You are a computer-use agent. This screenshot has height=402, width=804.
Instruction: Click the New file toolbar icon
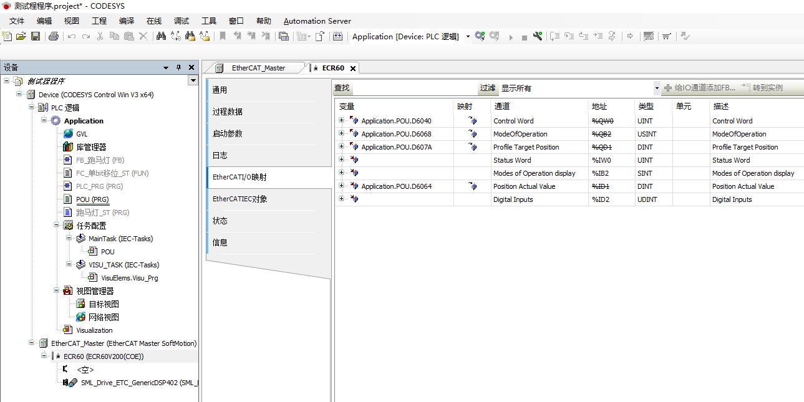[x=7, y=36]
